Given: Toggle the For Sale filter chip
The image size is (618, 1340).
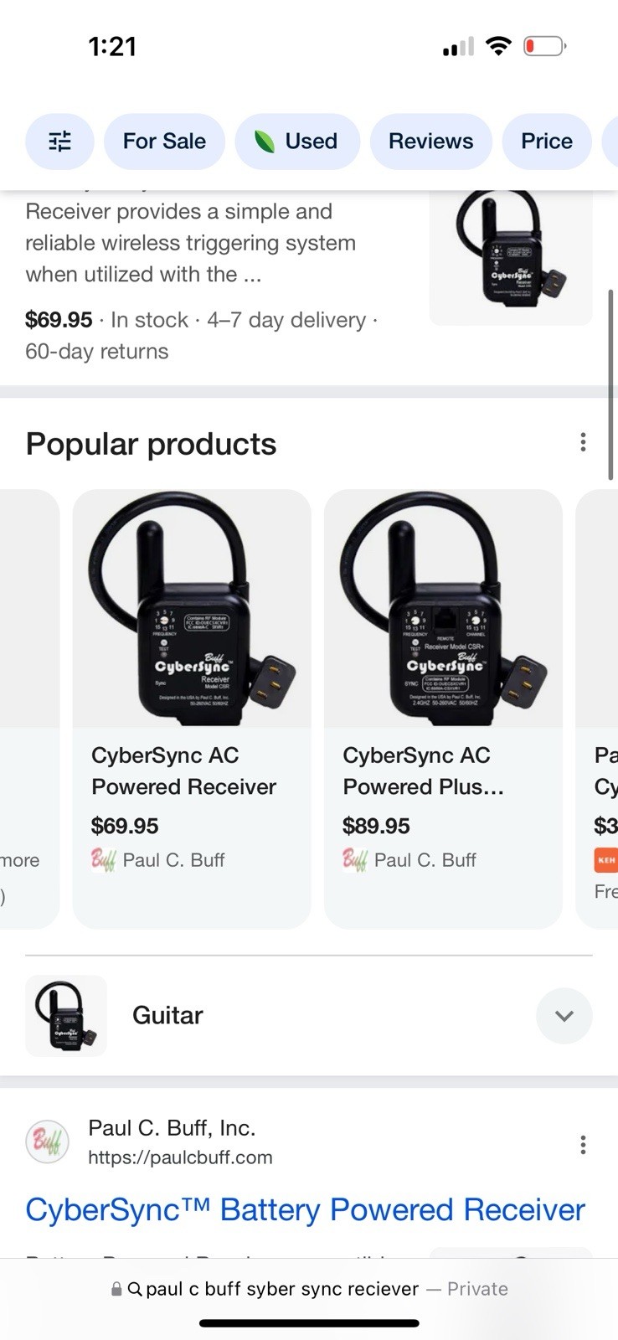Looking at the screenshot, I should pyautogui.click(x=164, y=142).
